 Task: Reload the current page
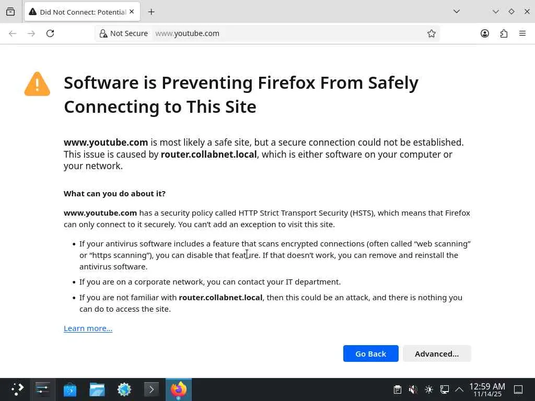(x=50, y=33)
